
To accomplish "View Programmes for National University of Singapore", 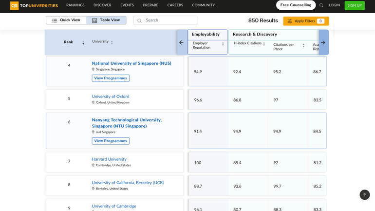I will (111, 78).
